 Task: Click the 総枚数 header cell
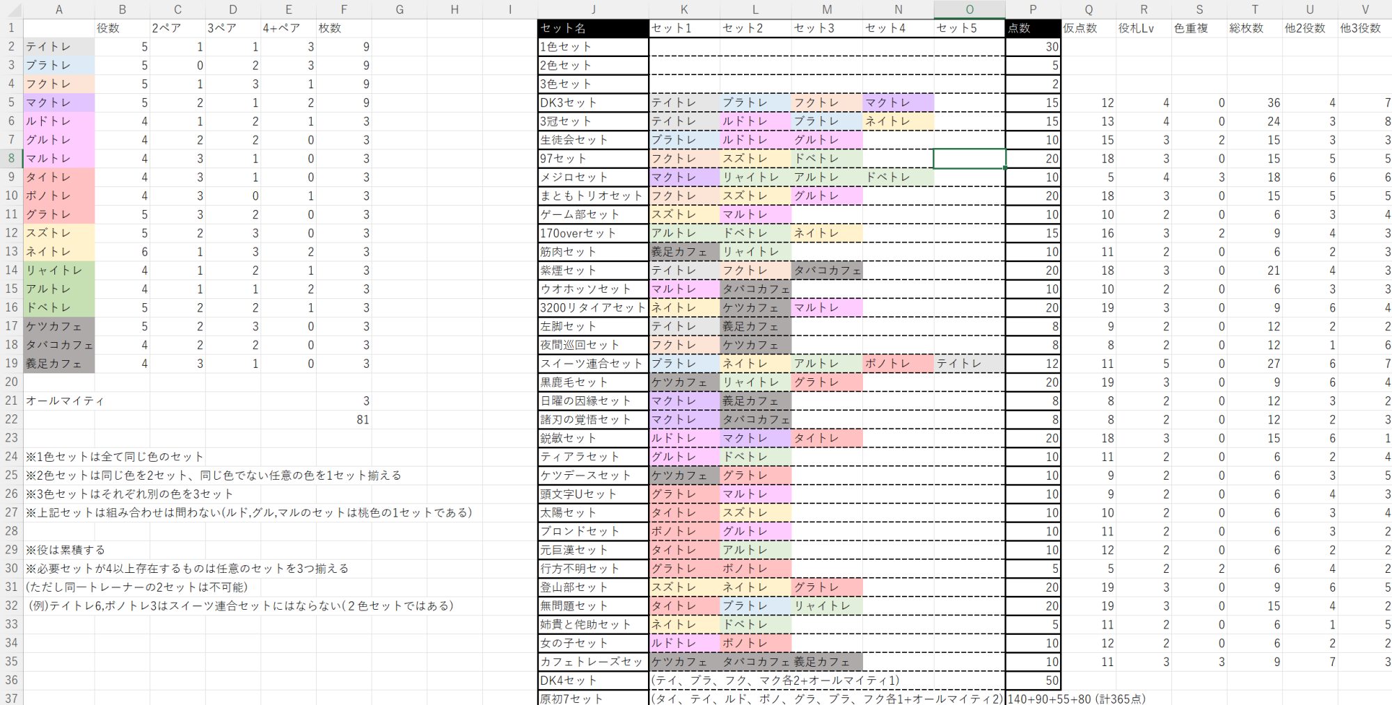tap(1254, 29)
